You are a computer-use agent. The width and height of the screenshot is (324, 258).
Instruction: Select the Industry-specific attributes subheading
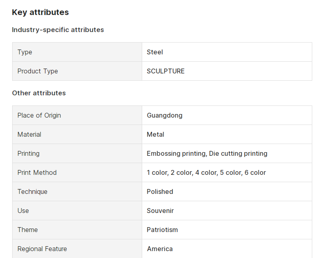(x=58, y=30)
